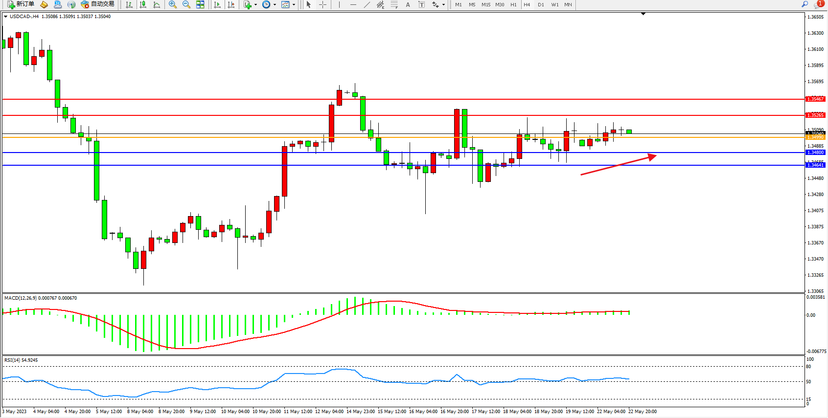Click the search magnifier in top right
The image size is (828, 418).
805,4
